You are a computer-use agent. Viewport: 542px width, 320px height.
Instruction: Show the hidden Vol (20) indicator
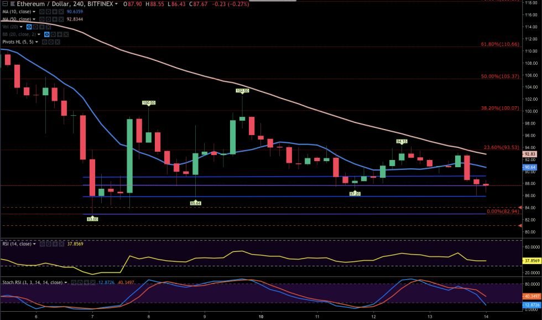pos(29,27)
